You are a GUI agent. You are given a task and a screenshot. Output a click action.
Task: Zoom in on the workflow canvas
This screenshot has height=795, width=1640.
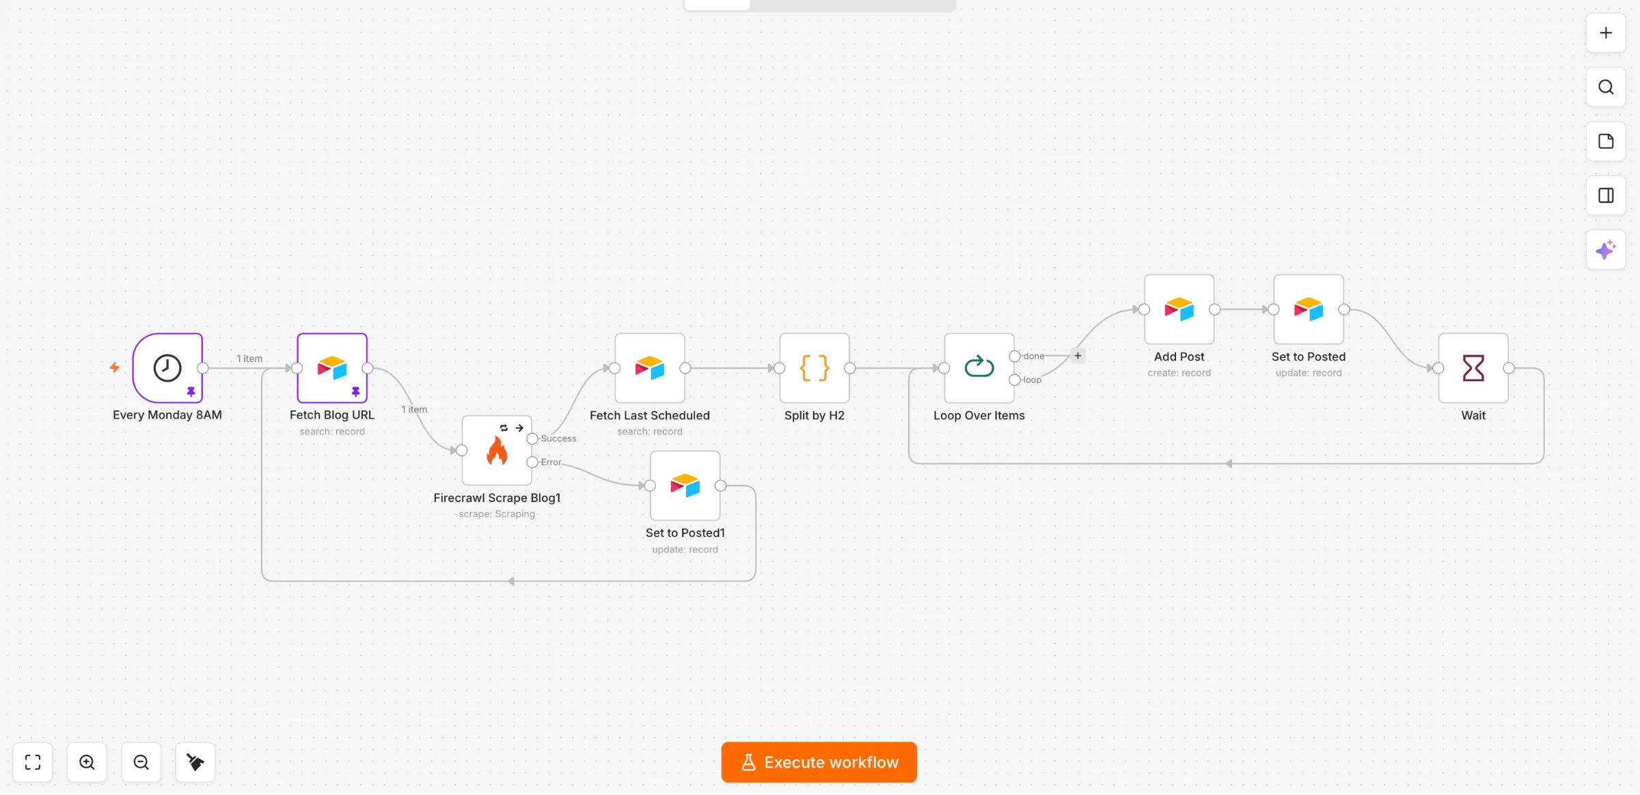(x=87, y=762)
